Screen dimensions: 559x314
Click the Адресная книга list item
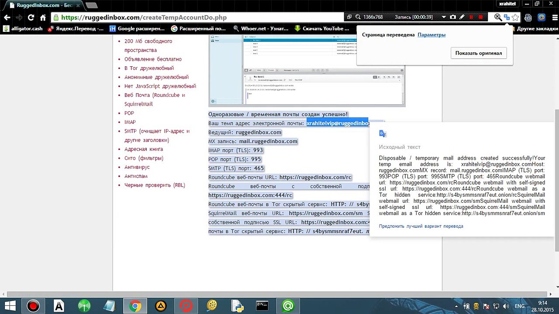(x=143, y=149)
